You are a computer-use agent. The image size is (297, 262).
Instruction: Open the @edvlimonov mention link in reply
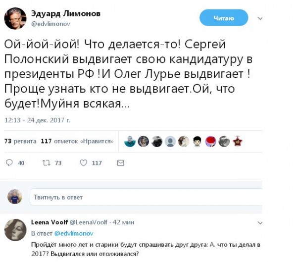74,233
